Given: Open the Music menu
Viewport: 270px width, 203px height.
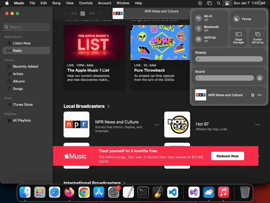Looking at the screenshot, I should pos(19,3).
